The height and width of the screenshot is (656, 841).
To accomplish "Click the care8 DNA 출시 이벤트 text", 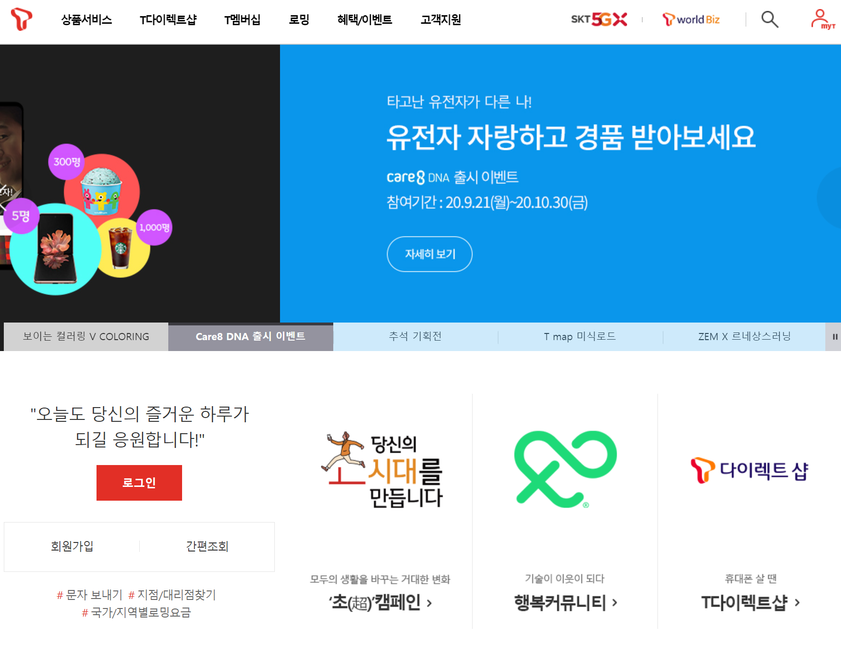I will click(452, 177).
